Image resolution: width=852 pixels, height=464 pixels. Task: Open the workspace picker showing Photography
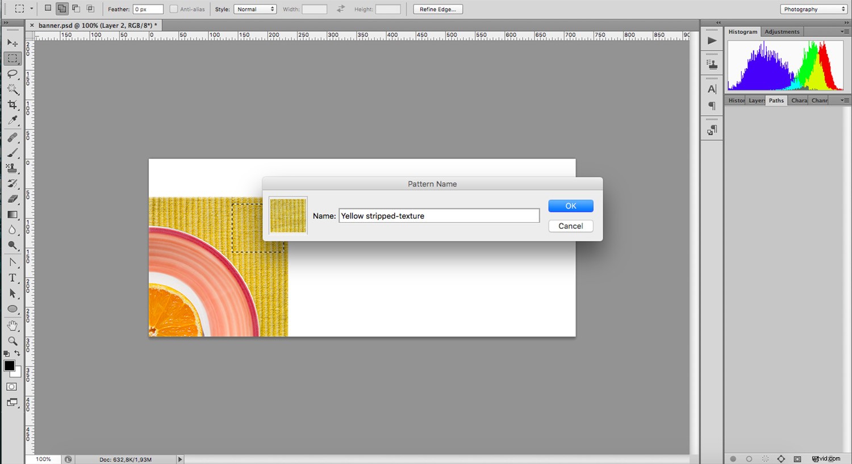coord(812,9)
